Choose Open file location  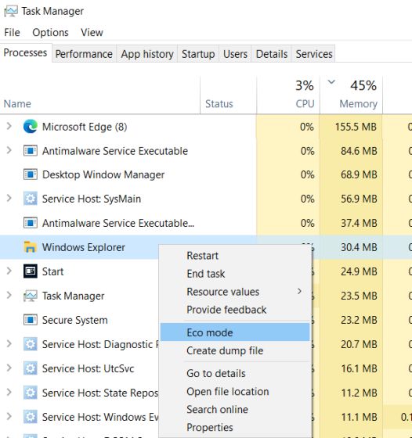(235, 391)
